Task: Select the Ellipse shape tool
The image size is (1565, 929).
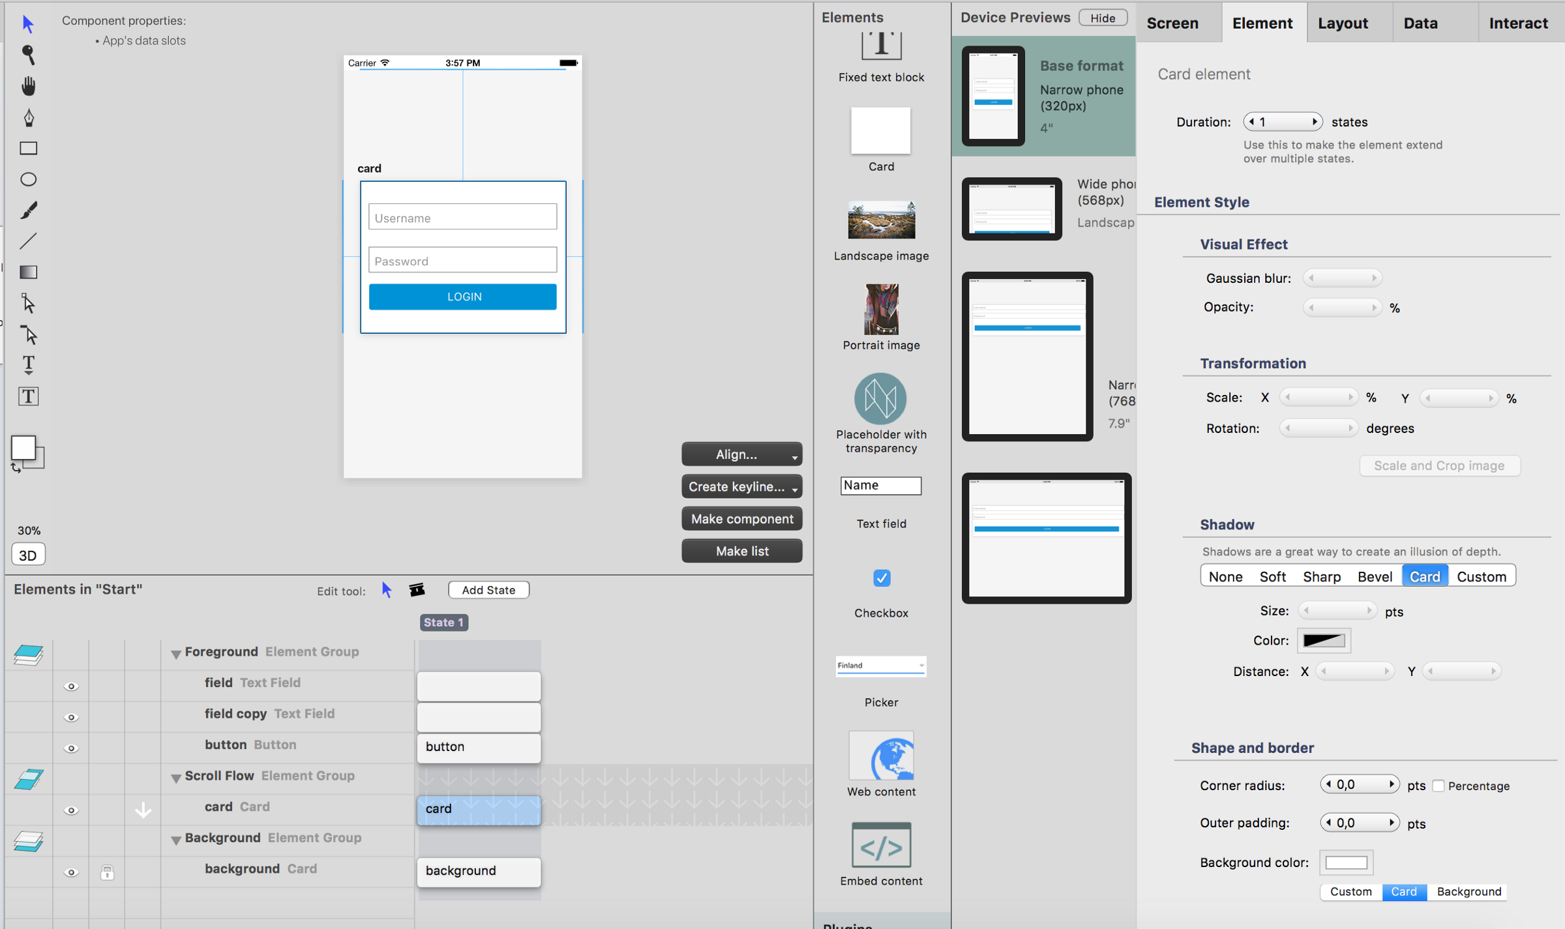Action: pyautogui.click(x=28, y=179)
